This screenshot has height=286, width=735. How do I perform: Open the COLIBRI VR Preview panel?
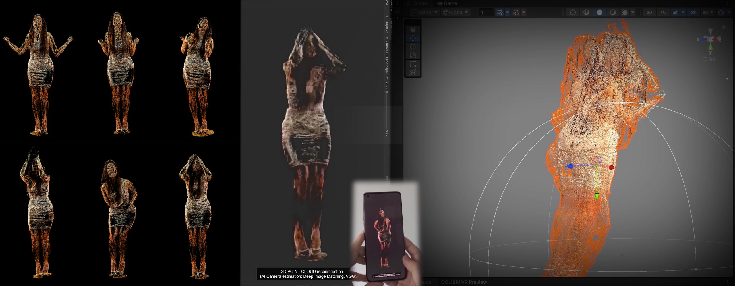pyautogui.click(x=464, y=282)
